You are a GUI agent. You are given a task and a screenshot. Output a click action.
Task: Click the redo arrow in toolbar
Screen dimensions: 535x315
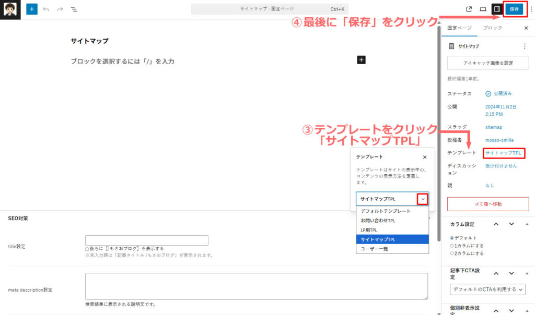click(x=60, y=9)
